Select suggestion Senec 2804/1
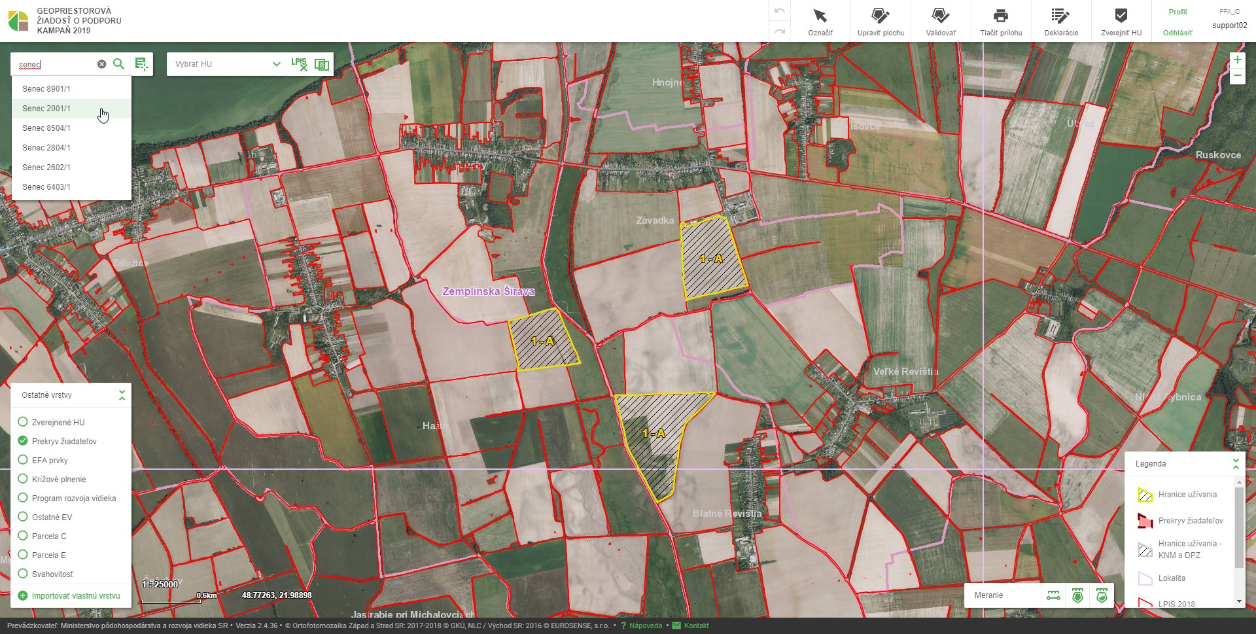The height and width of the screenshot is (634, 1256). pyautogui.click(x=71, y=148)
